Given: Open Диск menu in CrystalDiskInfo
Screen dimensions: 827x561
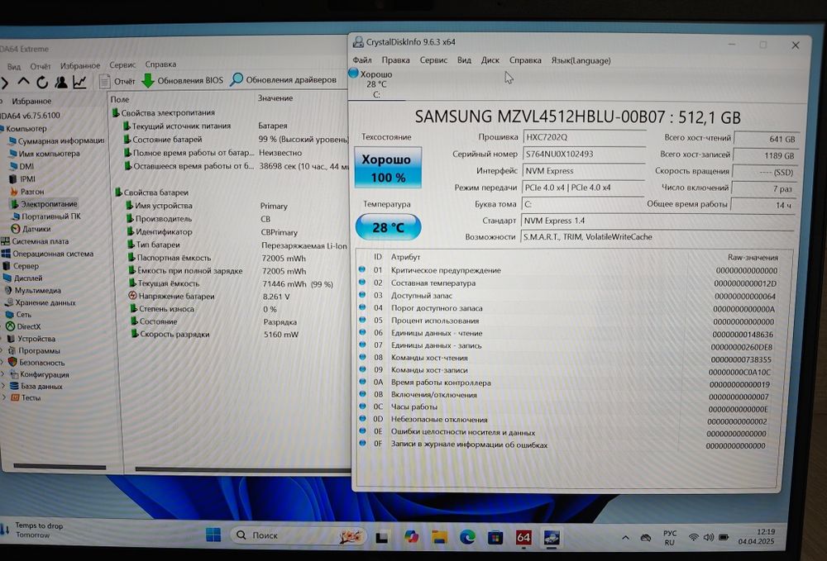Looking at the screenshot, I should pos(490,60).
